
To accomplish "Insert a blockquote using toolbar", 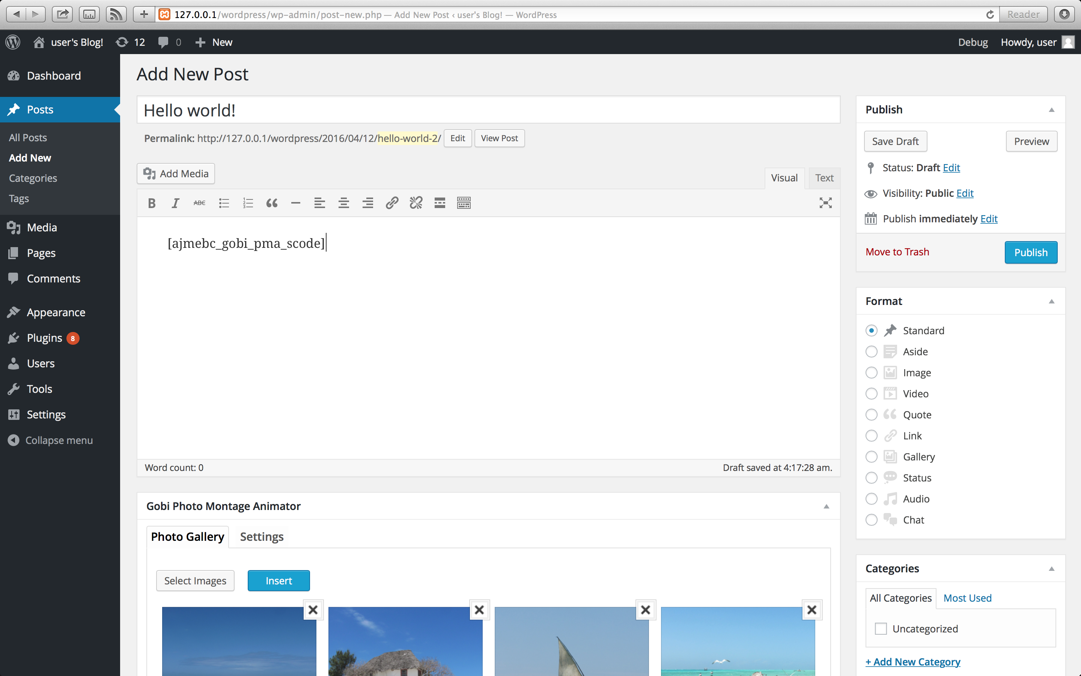I will click(272, 204).
